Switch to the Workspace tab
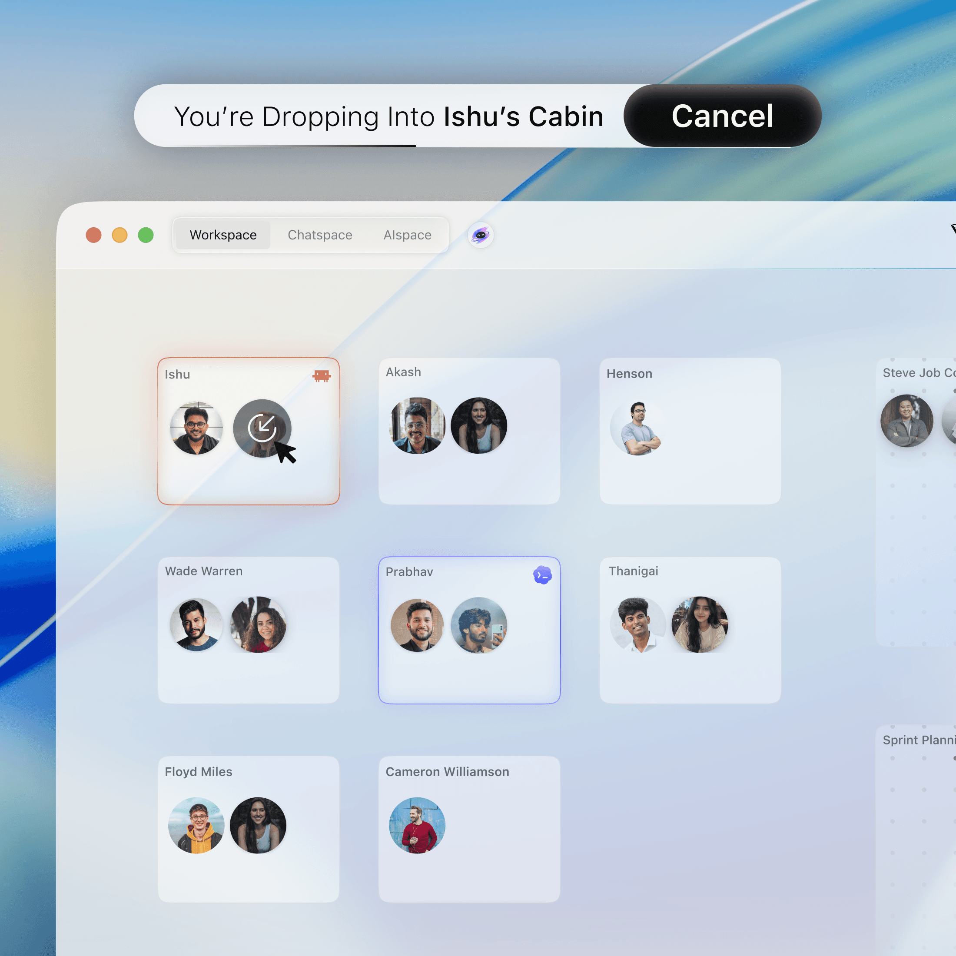The image size is (956, 956). pos(223,235)
